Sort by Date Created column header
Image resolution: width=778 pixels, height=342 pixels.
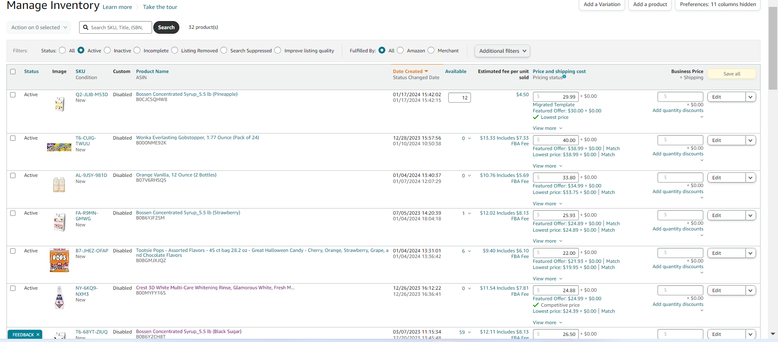[x=408, y=71]
